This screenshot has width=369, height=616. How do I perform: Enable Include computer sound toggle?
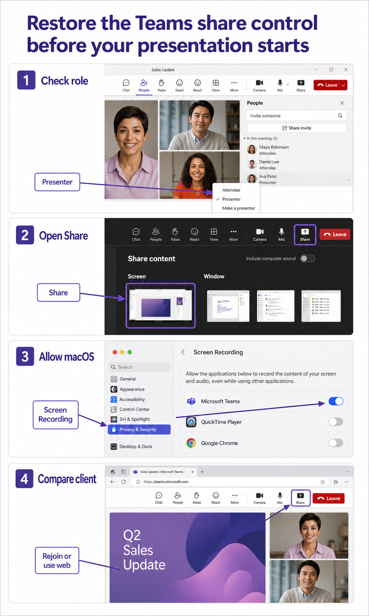pyautogui.click(x=307, y=259)
